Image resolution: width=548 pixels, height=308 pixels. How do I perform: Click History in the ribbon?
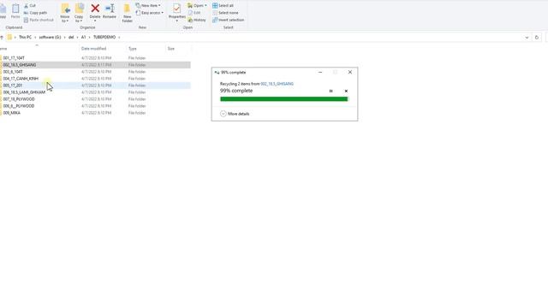point(197,20)
